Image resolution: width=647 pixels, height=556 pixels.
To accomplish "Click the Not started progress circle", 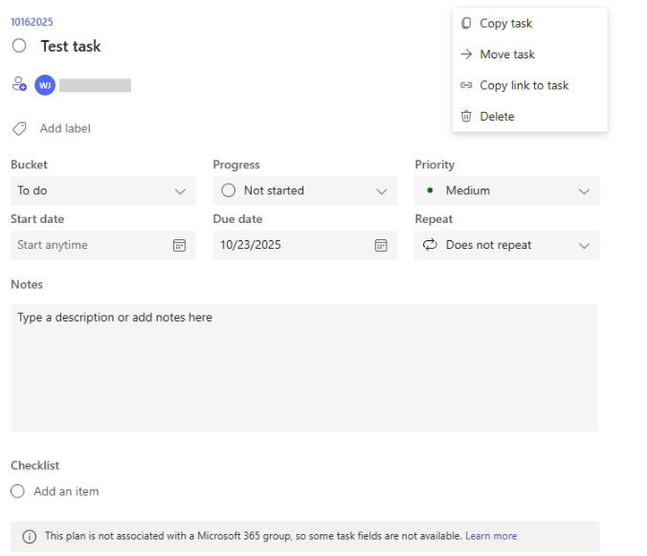I will [228, 190].
